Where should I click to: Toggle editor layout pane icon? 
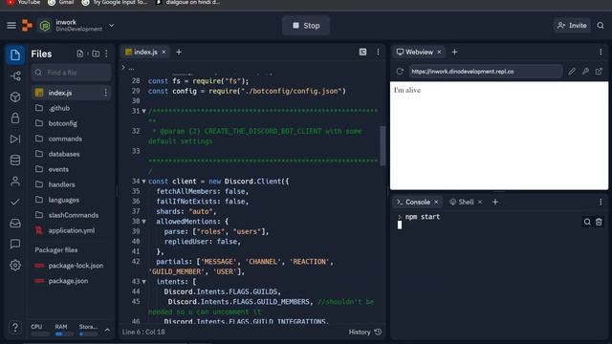click(363, 52)
